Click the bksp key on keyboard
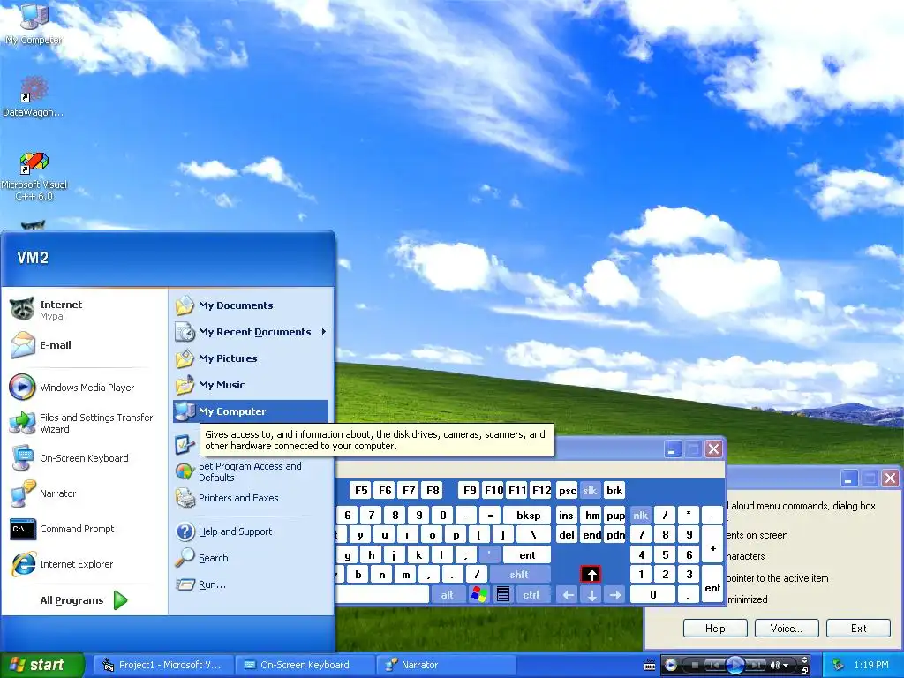 point(528,515)
